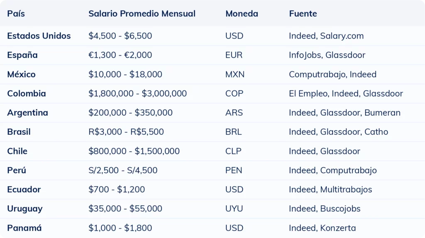Click the Chile salary range $800,000 - $1,500,000
The height and width of the screenshot is (238, 425).
(134, 151)
